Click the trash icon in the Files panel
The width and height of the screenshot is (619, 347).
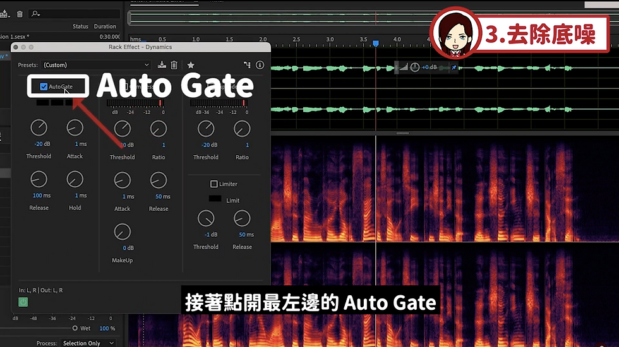pyautogui.click(x=20, y=14)
